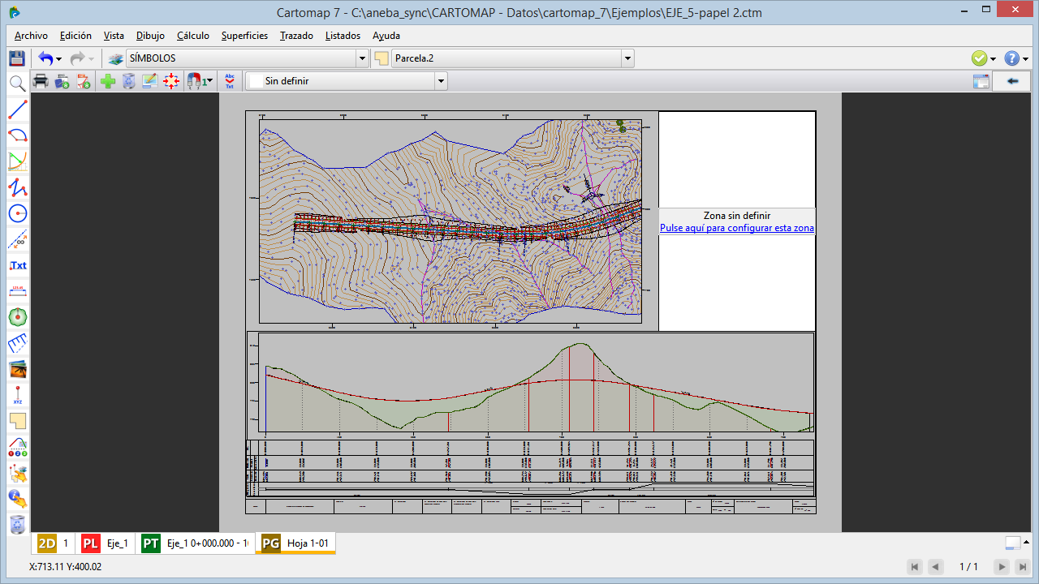
Task: Select the circle drawing tool
Action: (x=17, y=213)
